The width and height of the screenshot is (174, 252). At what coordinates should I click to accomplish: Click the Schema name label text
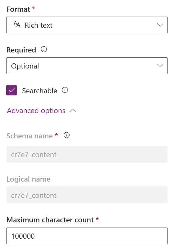pyautogui.click(x=29, y=136)
